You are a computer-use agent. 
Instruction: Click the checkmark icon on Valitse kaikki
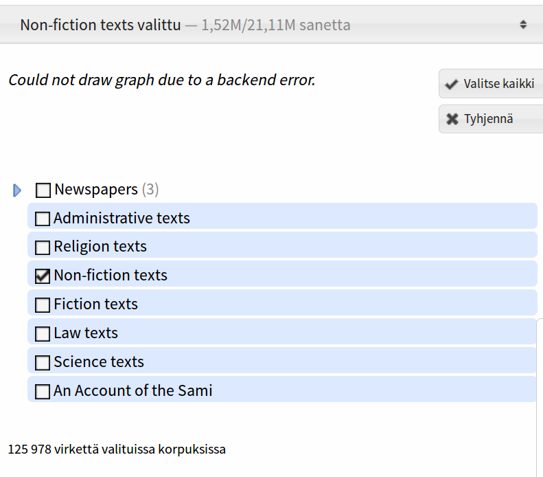tap(451, 85)
